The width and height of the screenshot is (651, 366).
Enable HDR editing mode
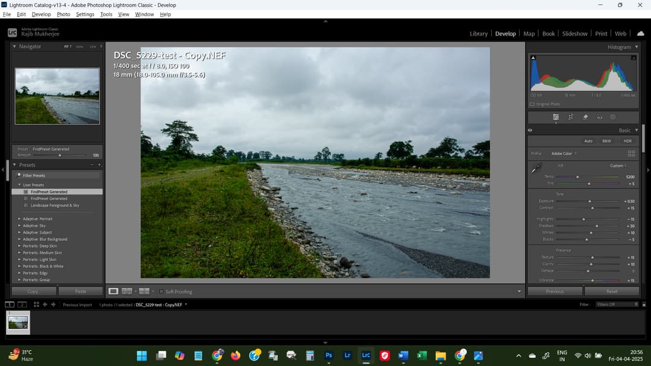(x=627, y=141)
